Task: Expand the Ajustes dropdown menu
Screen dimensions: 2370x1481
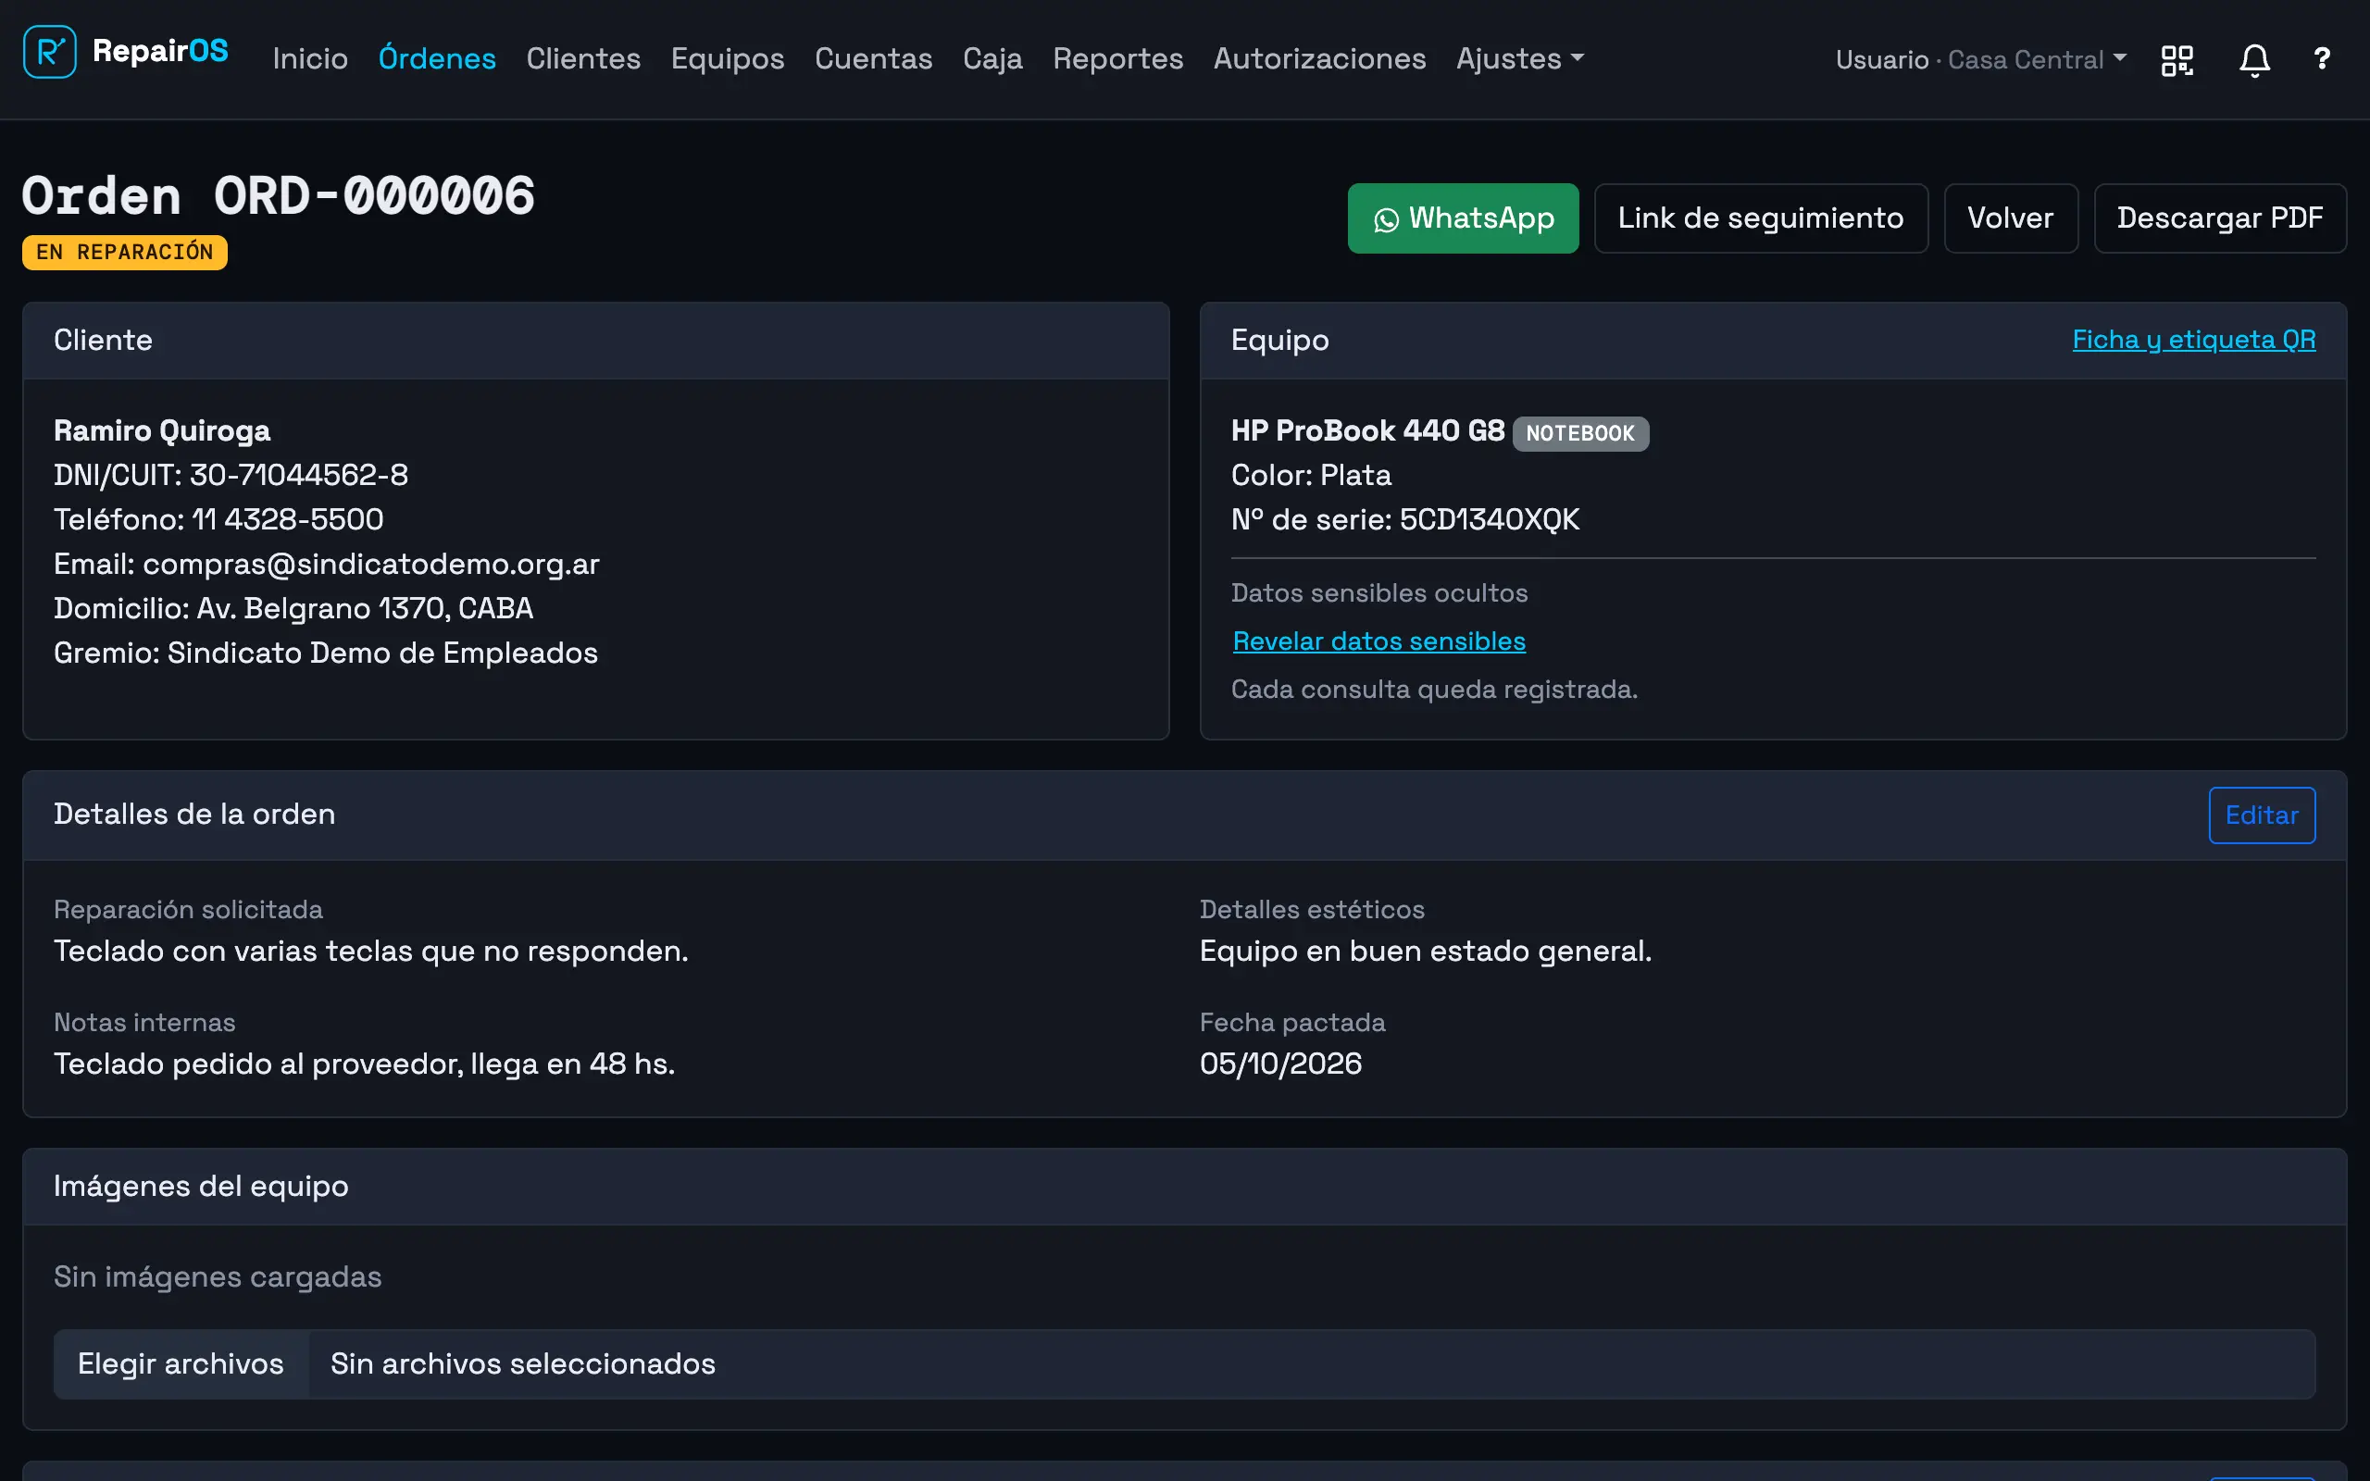Action: tap(1520, 58)
